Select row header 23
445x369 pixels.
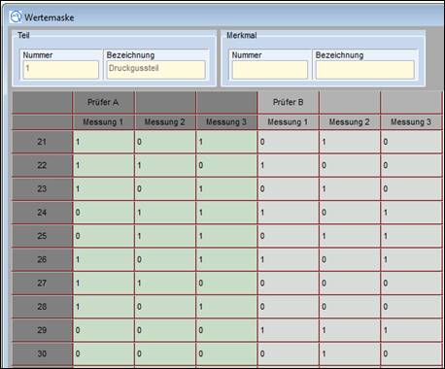tap(43, 189)
